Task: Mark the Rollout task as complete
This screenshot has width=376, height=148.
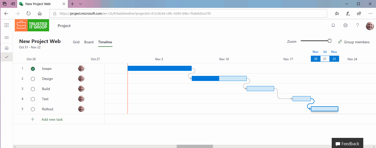Action: tap(33, 109)
